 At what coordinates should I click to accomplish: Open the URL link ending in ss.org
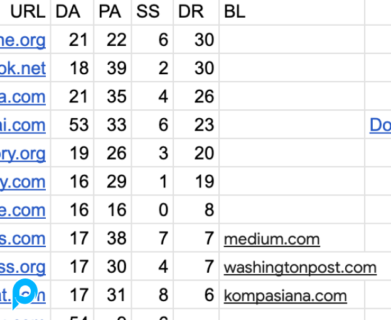(x=23, y=267)
